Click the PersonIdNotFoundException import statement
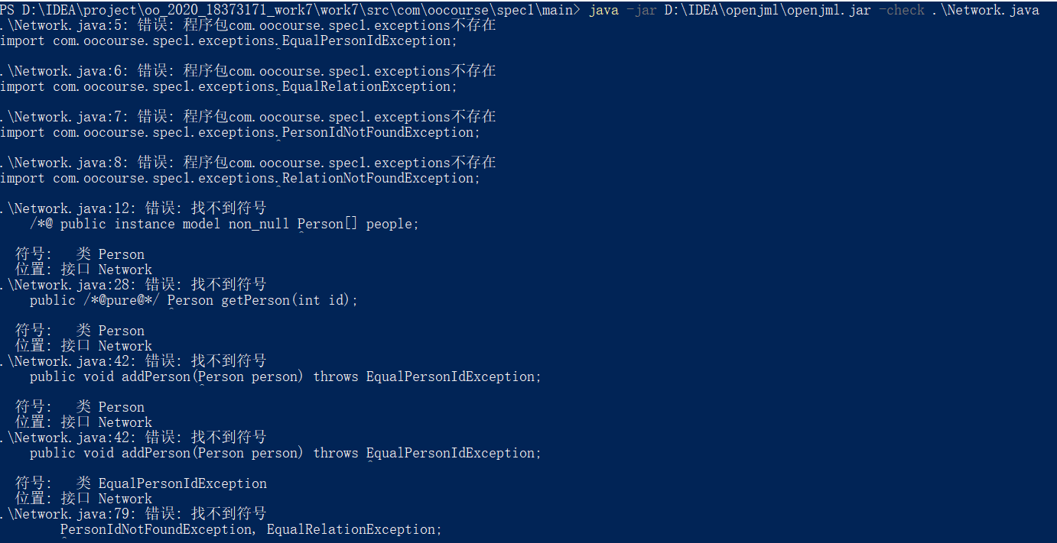This screenshot has width=1057, height=543. (239, 132)
